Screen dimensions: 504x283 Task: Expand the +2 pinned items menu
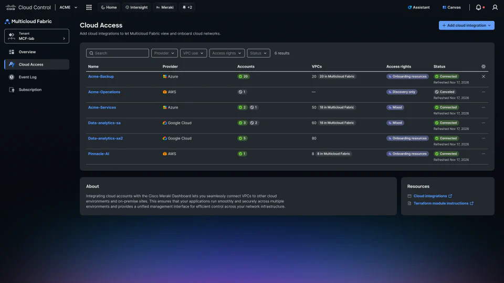pos(187,7)
